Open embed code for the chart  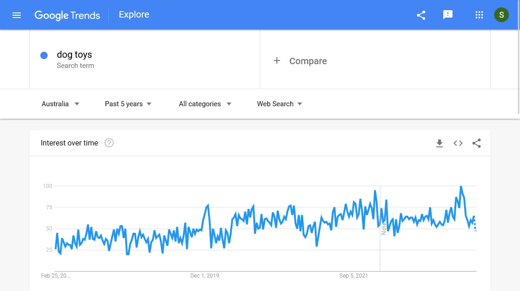click(x=458, y=143)
